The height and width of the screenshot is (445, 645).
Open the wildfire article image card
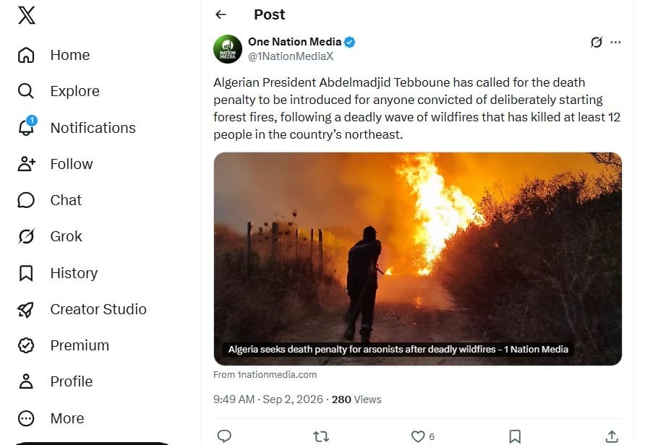[417, 259]
